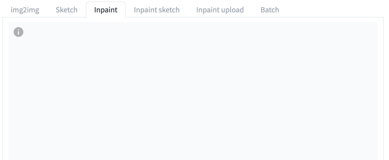This screenshot has height=160, width=389.
Task: Choose Inpaint upload mode tab
Action: point(220,10)
